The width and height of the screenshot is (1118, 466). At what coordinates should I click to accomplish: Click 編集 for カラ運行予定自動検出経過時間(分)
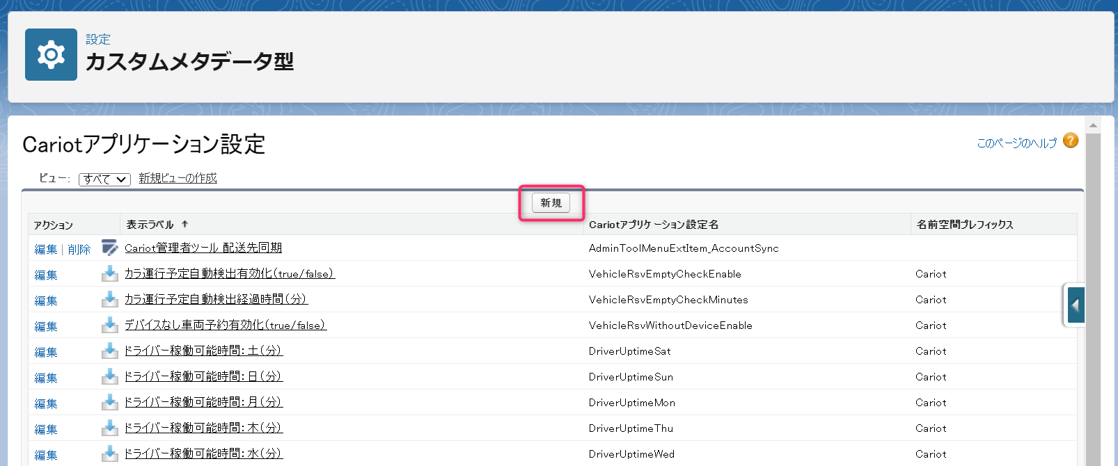46,300
